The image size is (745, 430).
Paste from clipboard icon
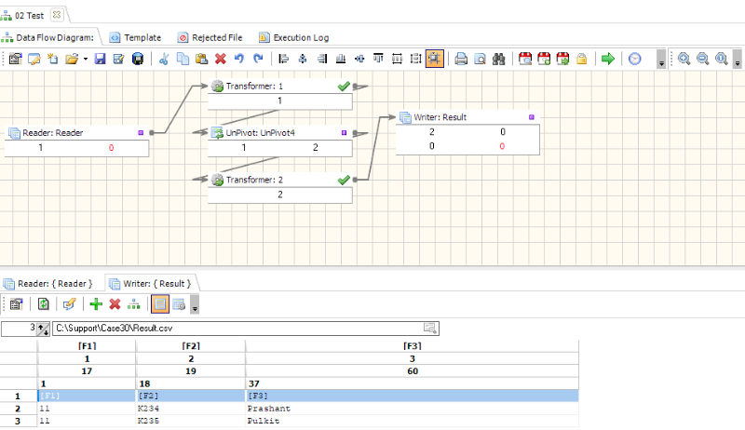click(202, 59)
